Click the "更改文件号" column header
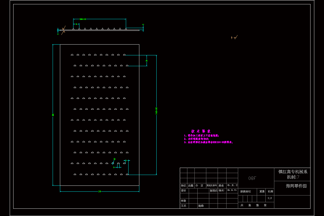324x216 pixels. (212, 185)
